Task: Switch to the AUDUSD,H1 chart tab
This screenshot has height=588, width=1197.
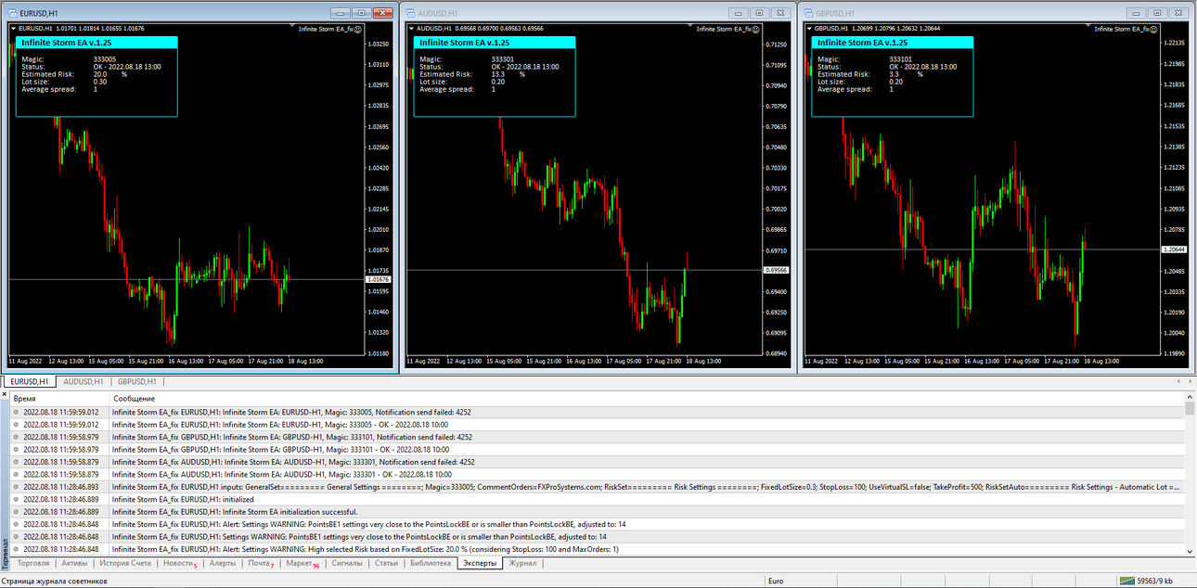Action: point(84,381)
